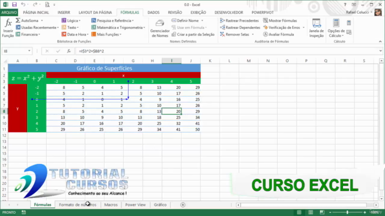The image size is (385, 216).
Task: Switch to Page Layout view
Action: tap(310, 212)
